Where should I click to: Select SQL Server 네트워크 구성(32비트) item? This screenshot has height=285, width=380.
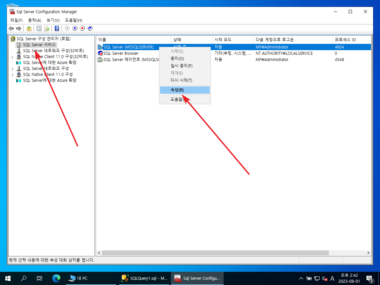(53, 51)
